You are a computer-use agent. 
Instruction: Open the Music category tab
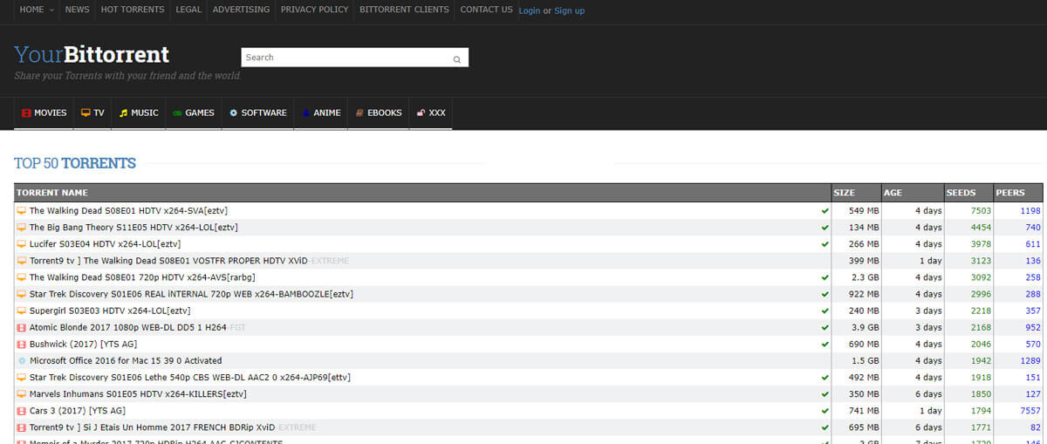pyautogui.click(x=139, y=113)
